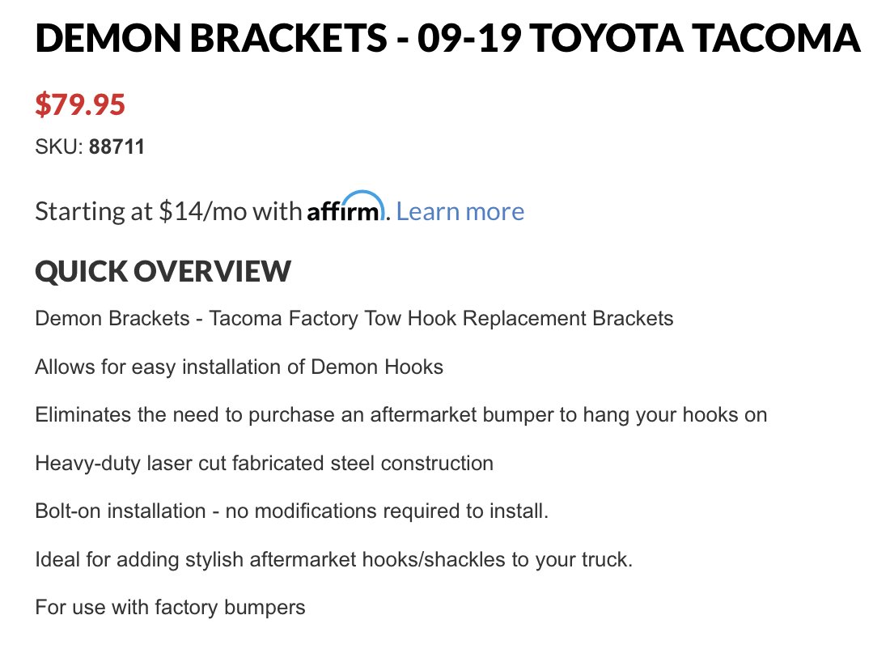Click the word OVERVIEW in the section heading

coord(212,271)
